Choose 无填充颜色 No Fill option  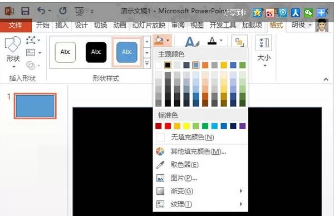click(200, 138)
